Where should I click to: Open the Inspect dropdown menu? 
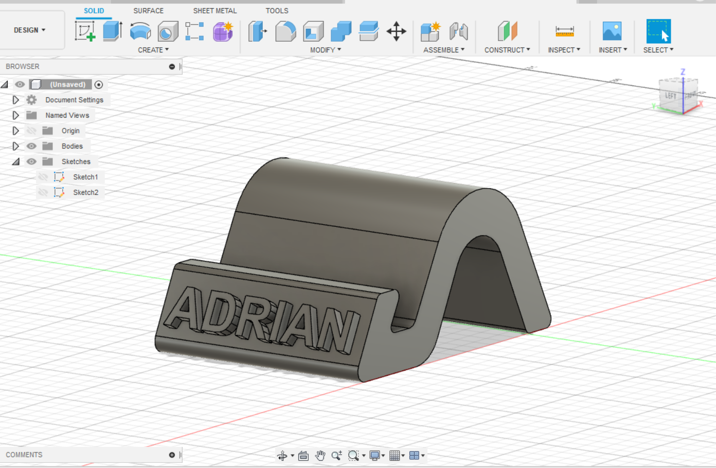(x=564, y=50)
